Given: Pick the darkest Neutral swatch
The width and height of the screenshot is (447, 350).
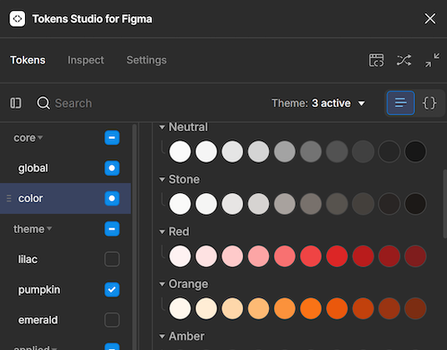Looking at the screenshot, I should pos(415,151).
